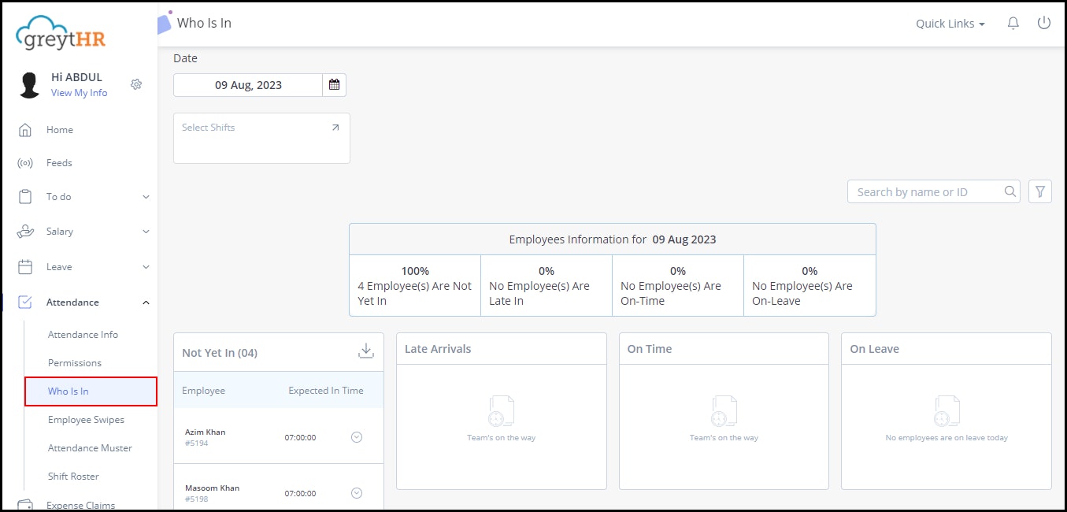The image size is (1067, 512).
Task: Click the date field showing 09 Aug, 2023
Action: pyautogui.click(x=248, y=85)
